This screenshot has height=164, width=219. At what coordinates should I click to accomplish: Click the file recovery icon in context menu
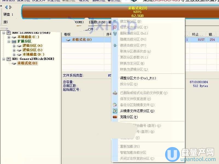[115, 93]
